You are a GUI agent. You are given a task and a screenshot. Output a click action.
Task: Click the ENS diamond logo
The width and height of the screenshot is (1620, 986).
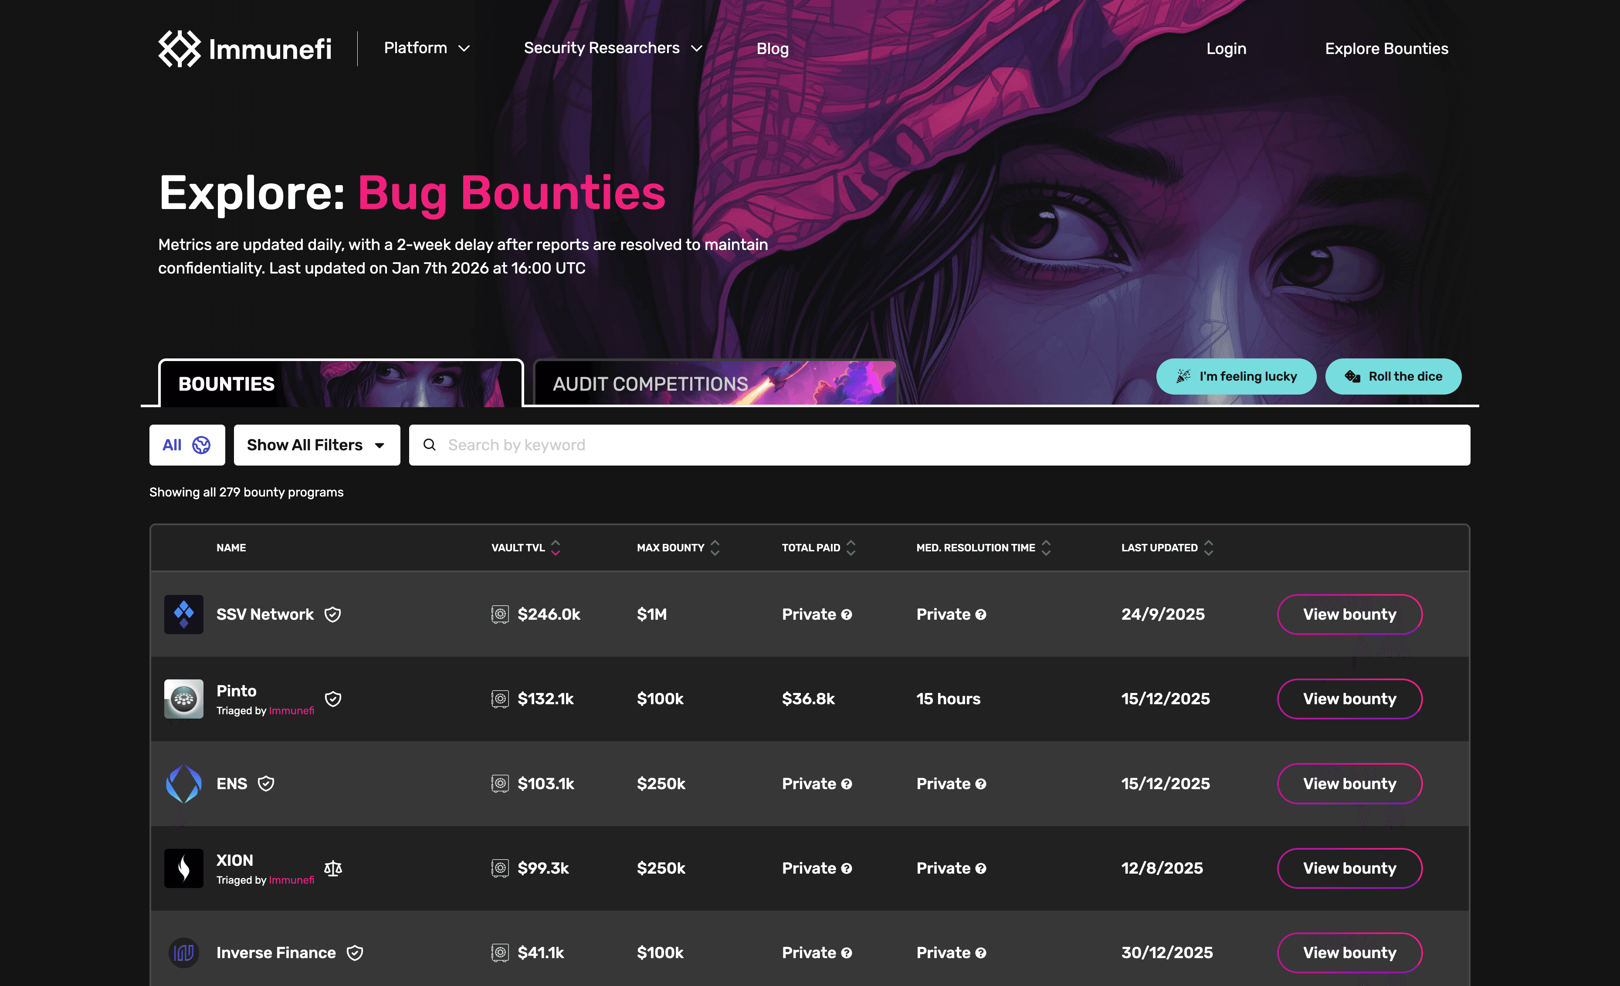tap(183, 783)
